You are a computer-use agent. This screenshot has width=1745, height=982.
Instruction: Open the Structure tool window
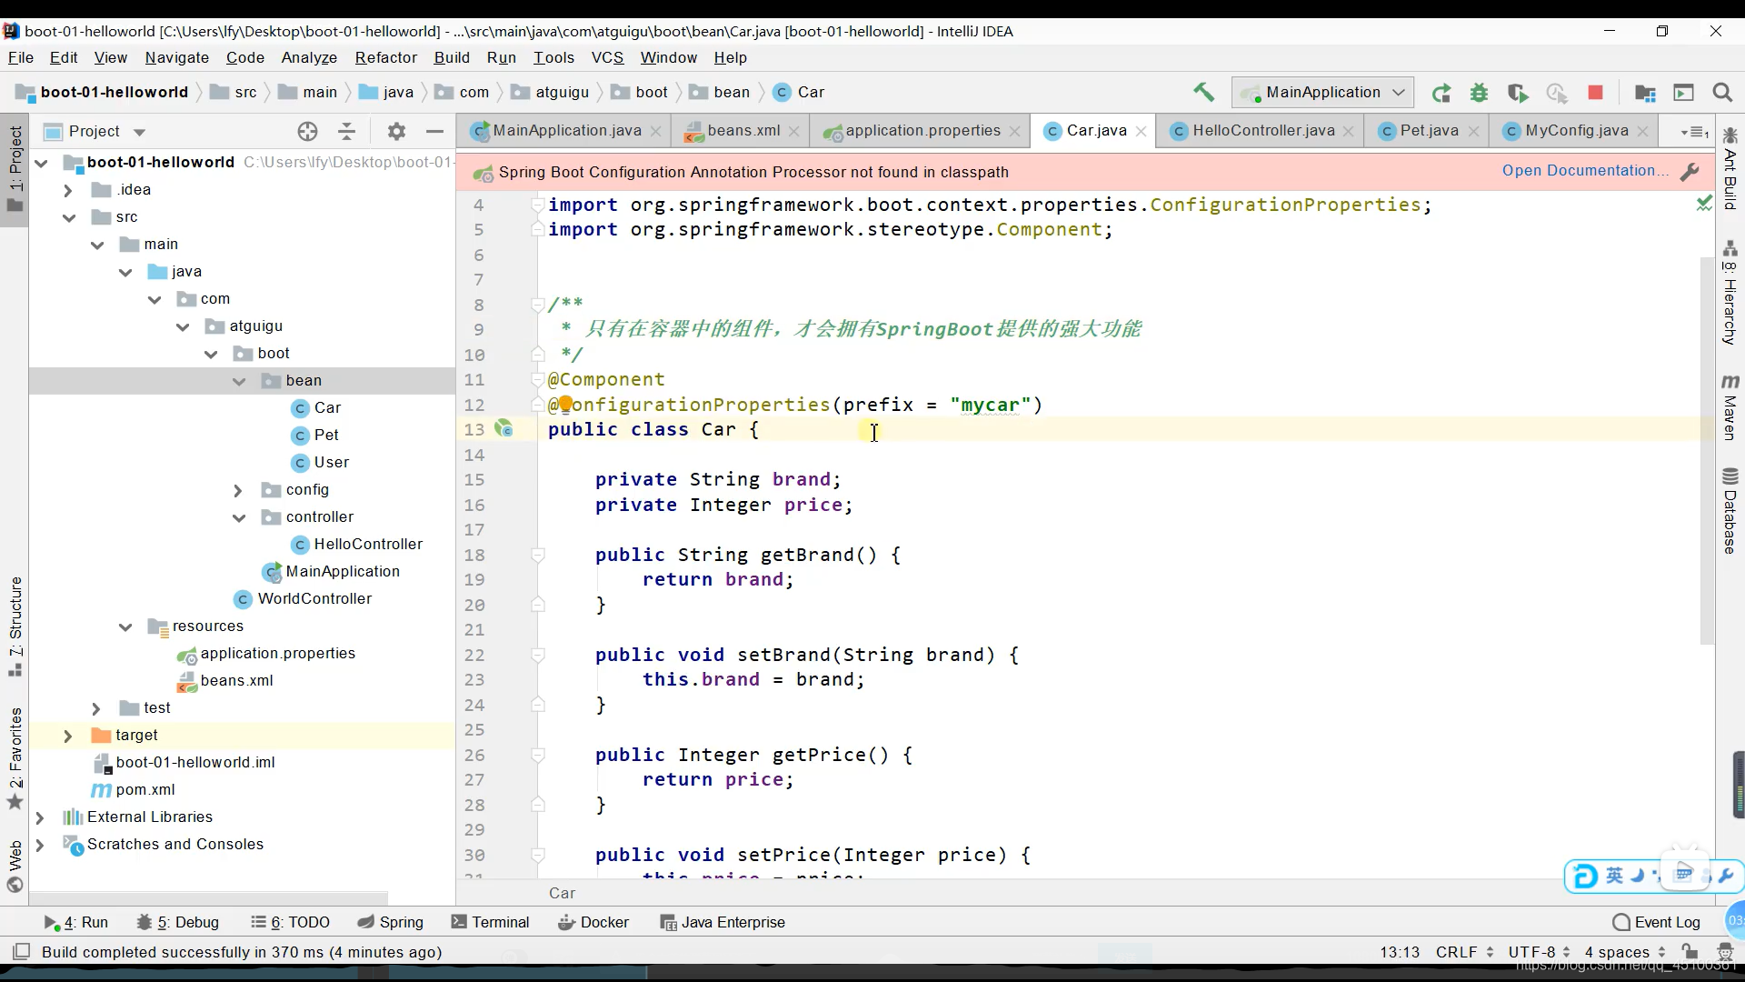tap(15, 626)
